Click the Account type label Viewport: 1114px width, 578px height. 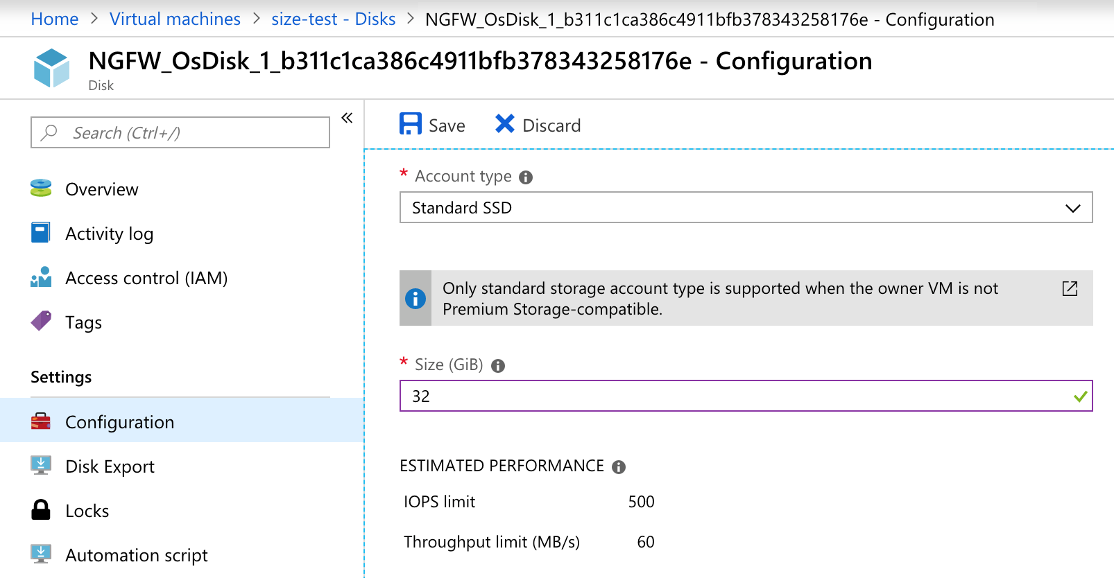pos(463,176)
